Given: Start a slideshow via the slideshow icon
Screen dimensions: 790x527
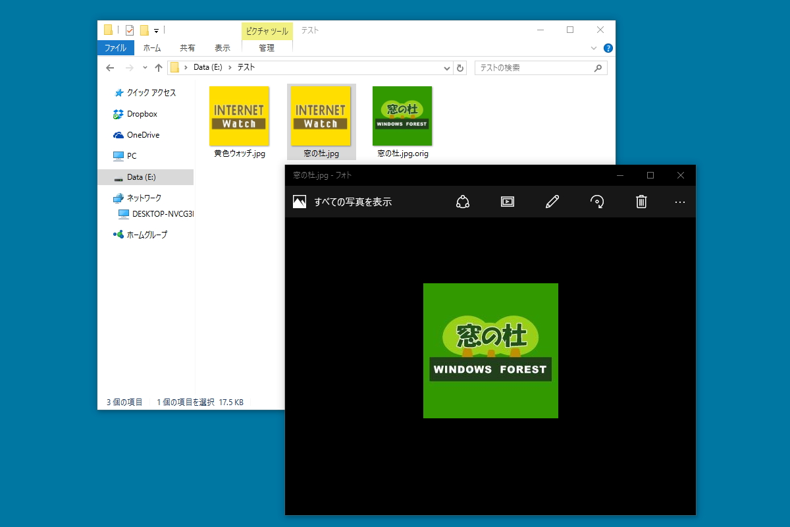Looking at the screenshot, I should [507, 202].
